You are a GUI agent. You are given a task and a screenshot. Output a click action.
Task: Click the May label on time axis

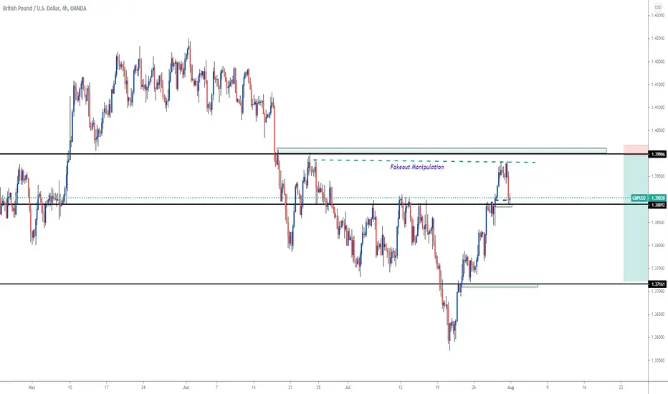coord(32,388)
